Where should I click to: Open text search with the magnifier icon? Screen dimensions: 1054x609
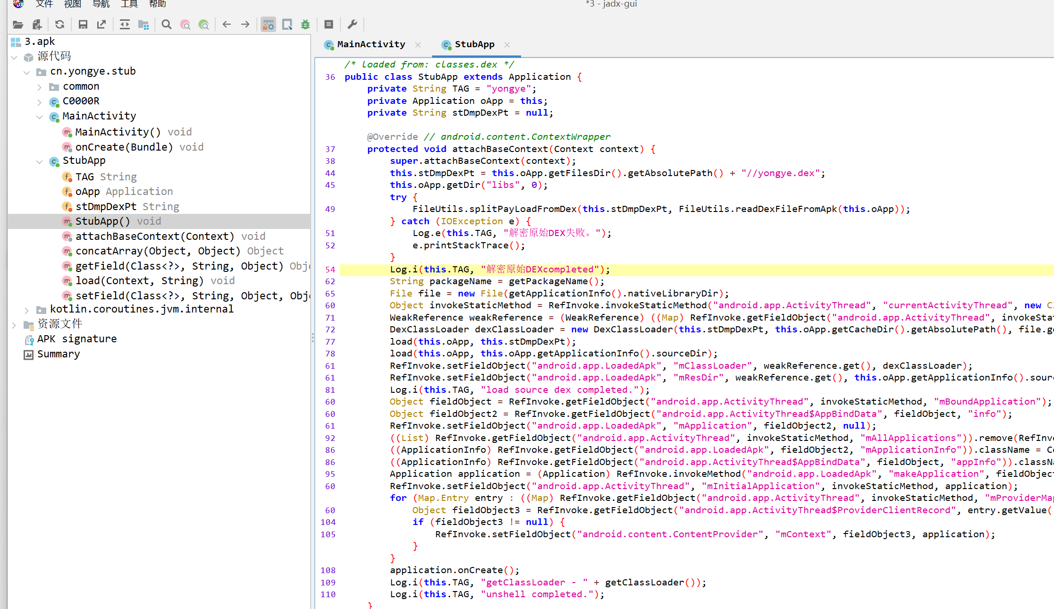pyautogui.click(x=166, y=25)
